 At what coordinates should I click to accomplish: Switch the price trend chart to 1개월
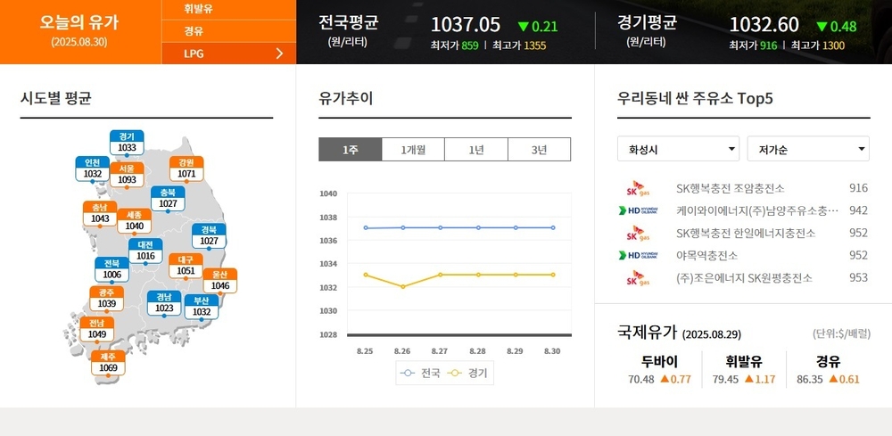tap(413, 150)
